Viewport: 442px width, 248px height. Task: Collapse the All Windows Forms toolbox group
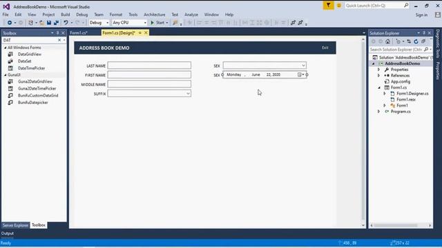coord(5,48)
